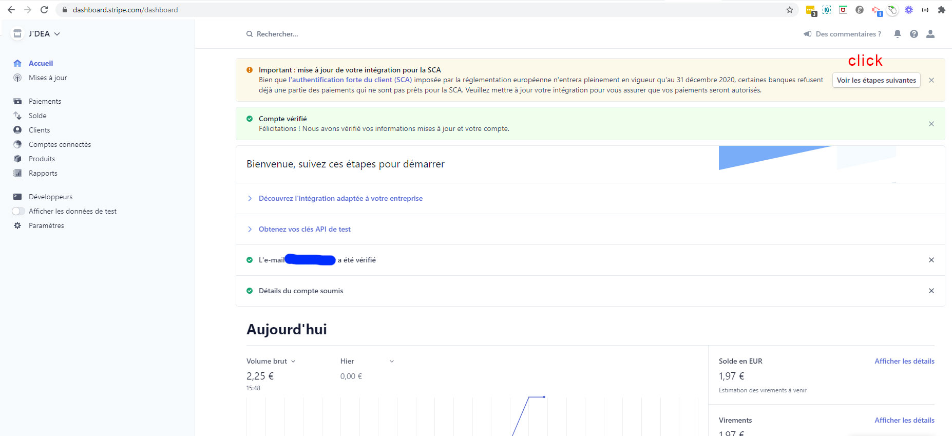Open the authentification forte du client (SCA) link
The width and height of the screenshot is (952, 436).
point(350,80)
